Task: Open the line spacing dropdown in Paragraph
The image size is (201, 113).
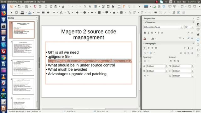Action: pyautogui.click(x=148, y=76)
